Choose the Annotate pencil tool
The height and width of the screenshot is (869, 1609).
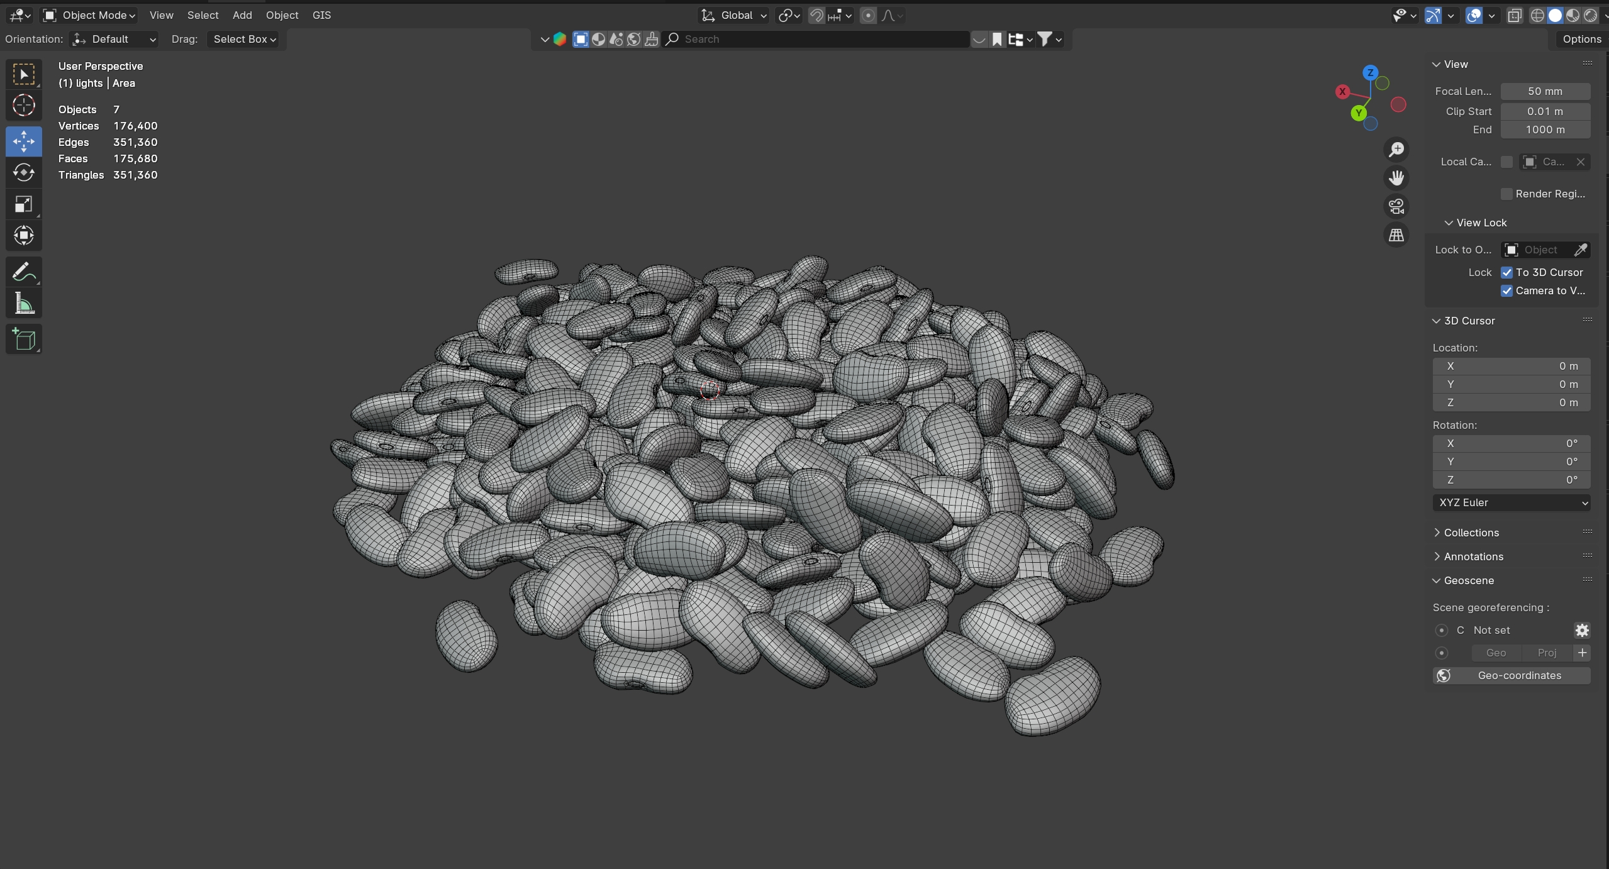[24, 272]
